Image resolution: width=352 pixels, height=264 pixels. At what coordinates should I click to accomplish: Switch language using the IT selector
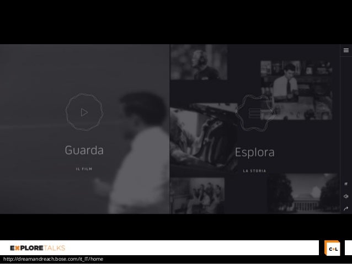(346, 184)
